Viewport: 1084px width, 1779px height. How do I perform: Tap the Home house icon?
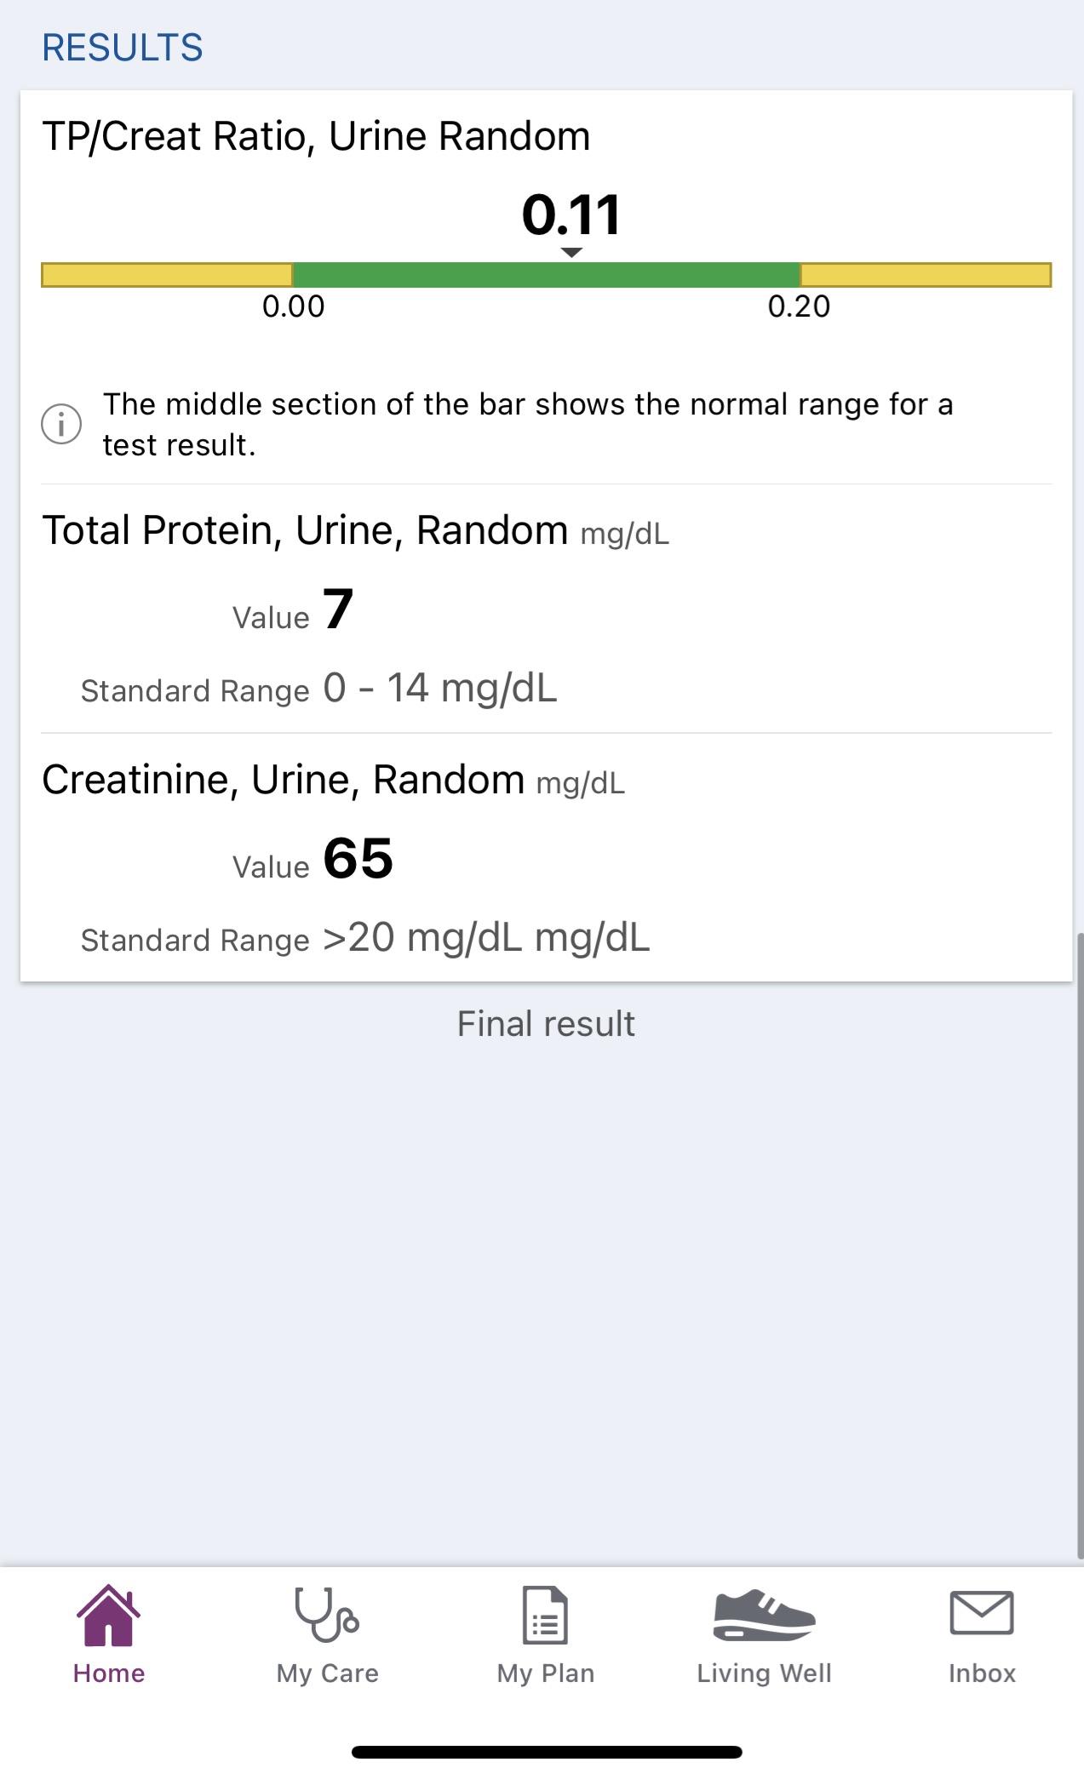[x=108, y=1615]
